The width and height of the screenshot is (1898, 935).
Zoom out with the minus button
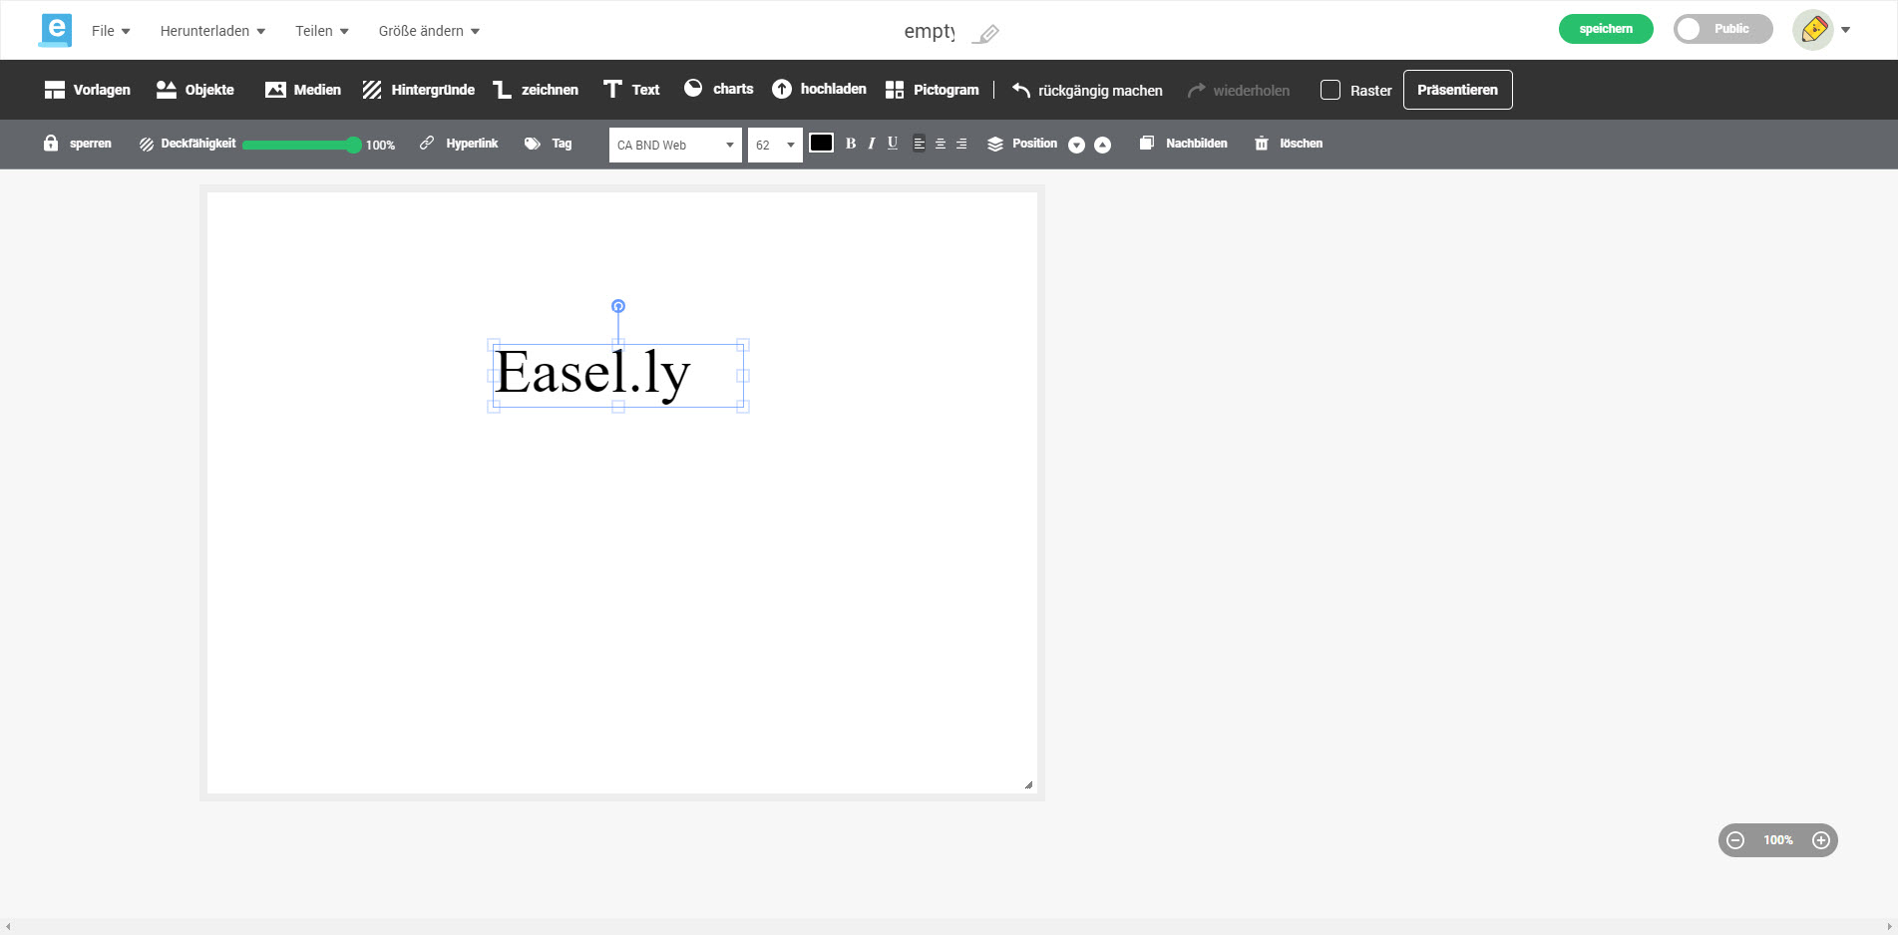coord(1735,840)
